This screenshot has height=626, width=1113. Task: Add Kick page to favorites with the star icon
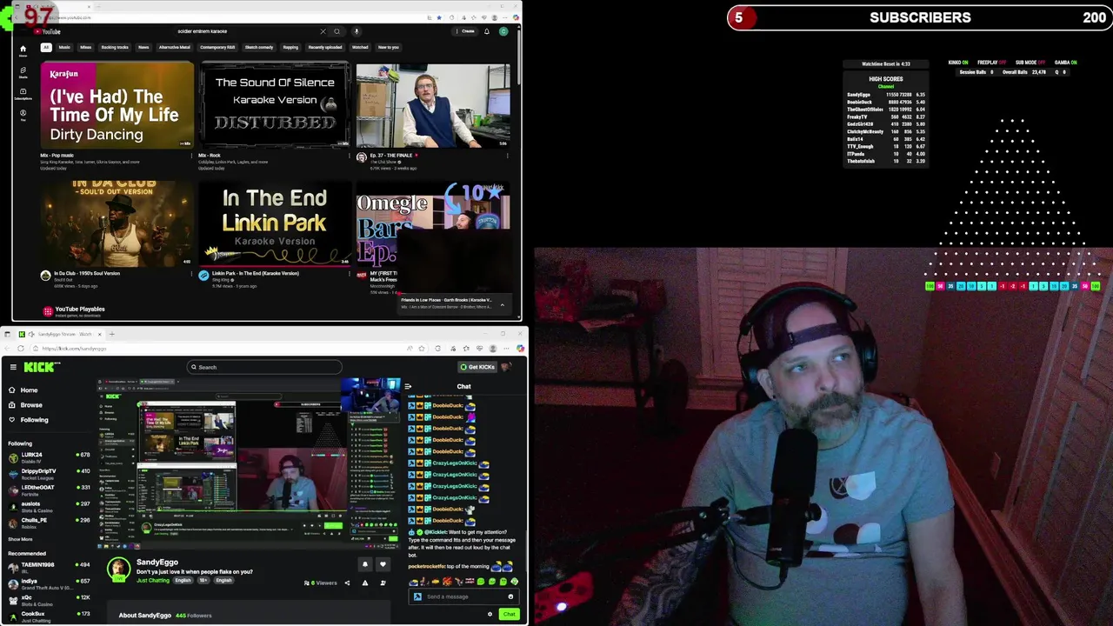pyautogui.click(x=422, y=349)
